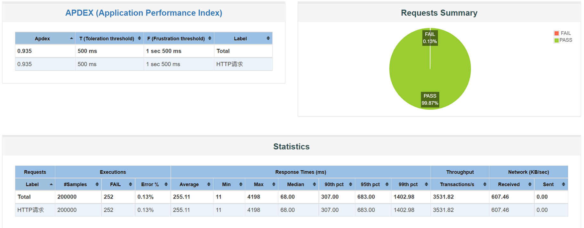This screenshot has width=584, height=228.
Task: Sort APDEX table by Apdex column
Action: coord(45,38)
